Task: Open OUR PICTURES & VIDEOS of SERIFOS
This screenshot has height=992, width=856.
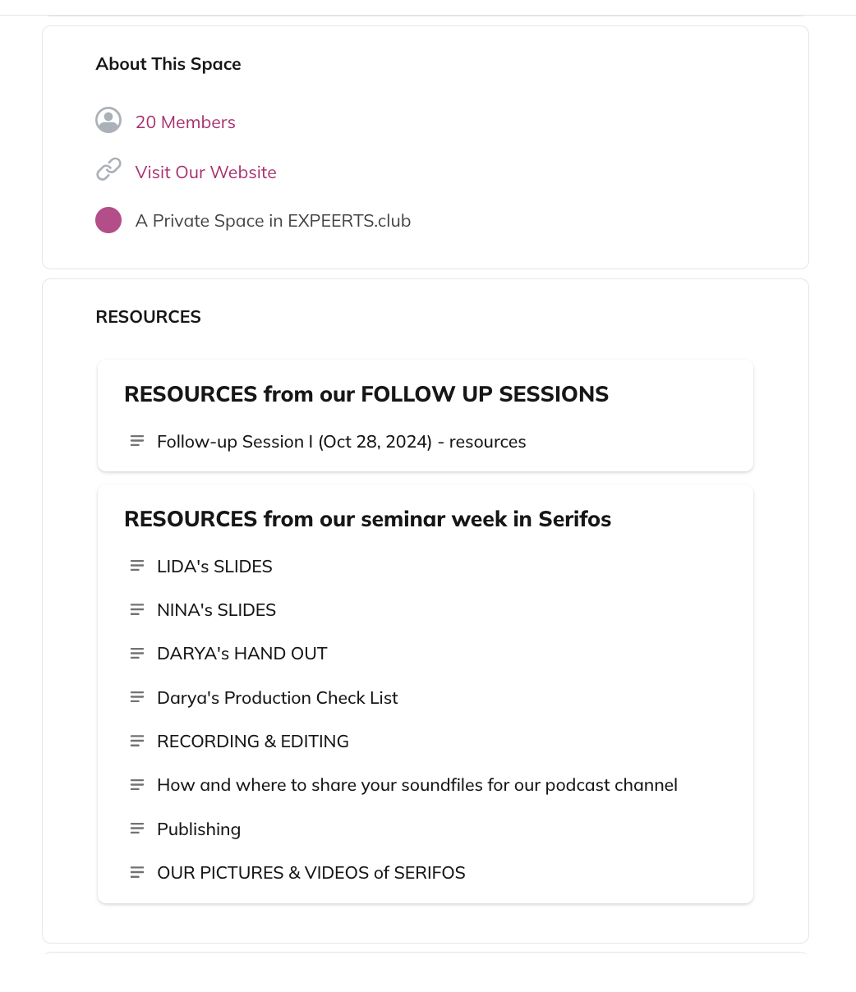Action: tap(311, 873)
